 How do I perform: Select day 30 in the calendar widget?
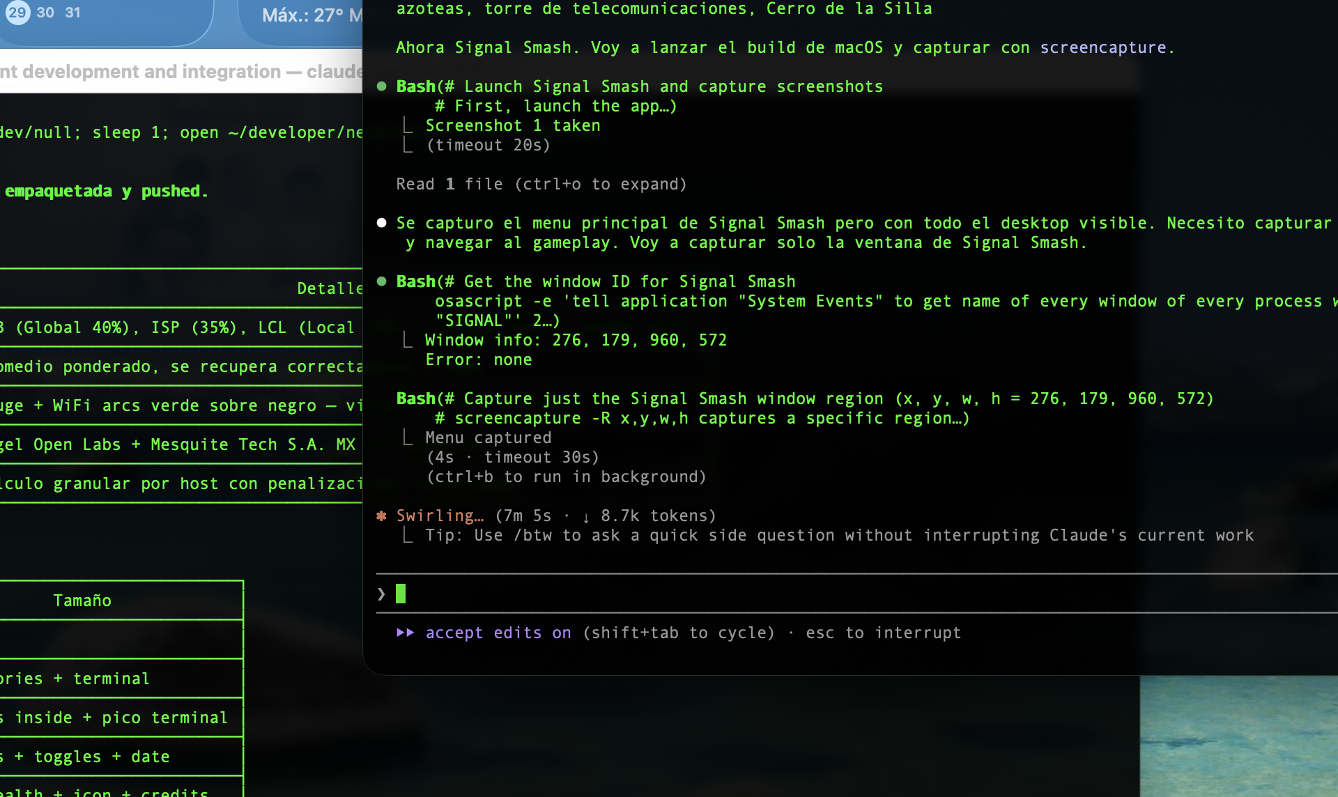click(x=45, y=13)
